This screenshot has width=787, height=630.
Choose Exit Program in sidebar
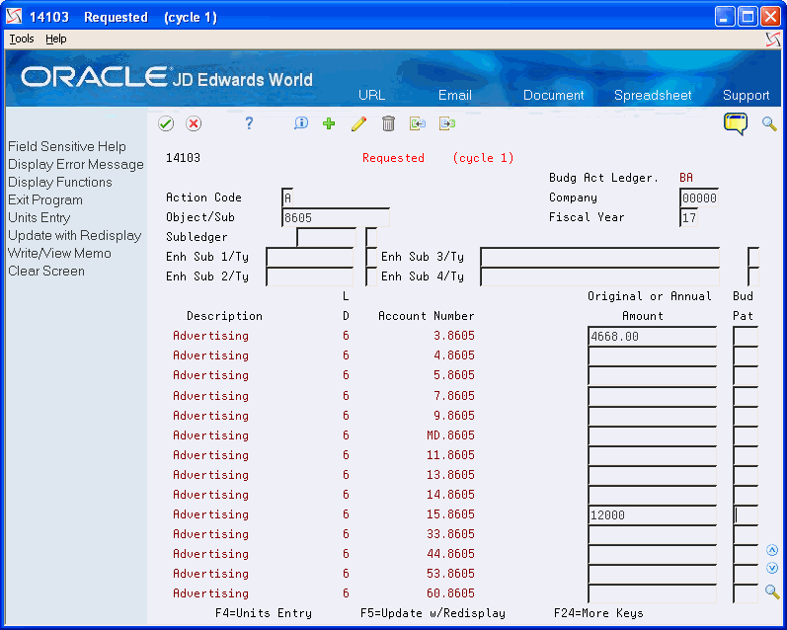point(45,199)
